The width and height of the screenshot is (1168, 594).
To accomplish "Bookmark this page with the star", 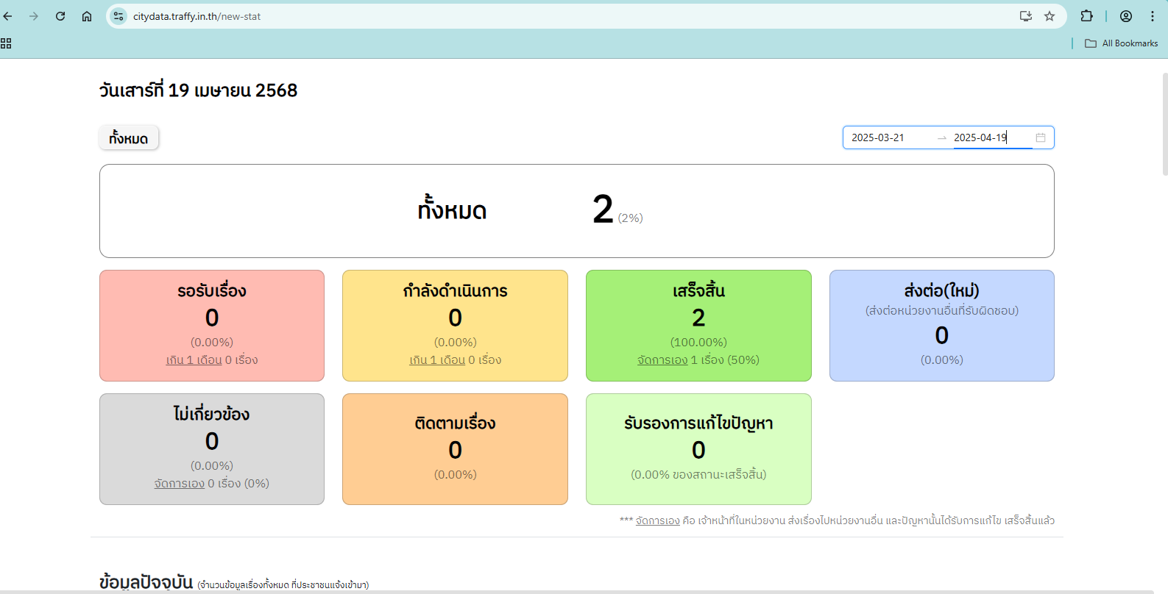I will point(1050,16).
